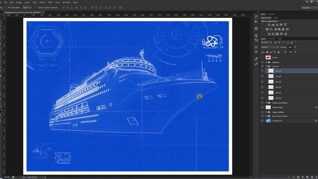Click the Fill percentage field
The image size is (318, 179).
pos(290,52)
